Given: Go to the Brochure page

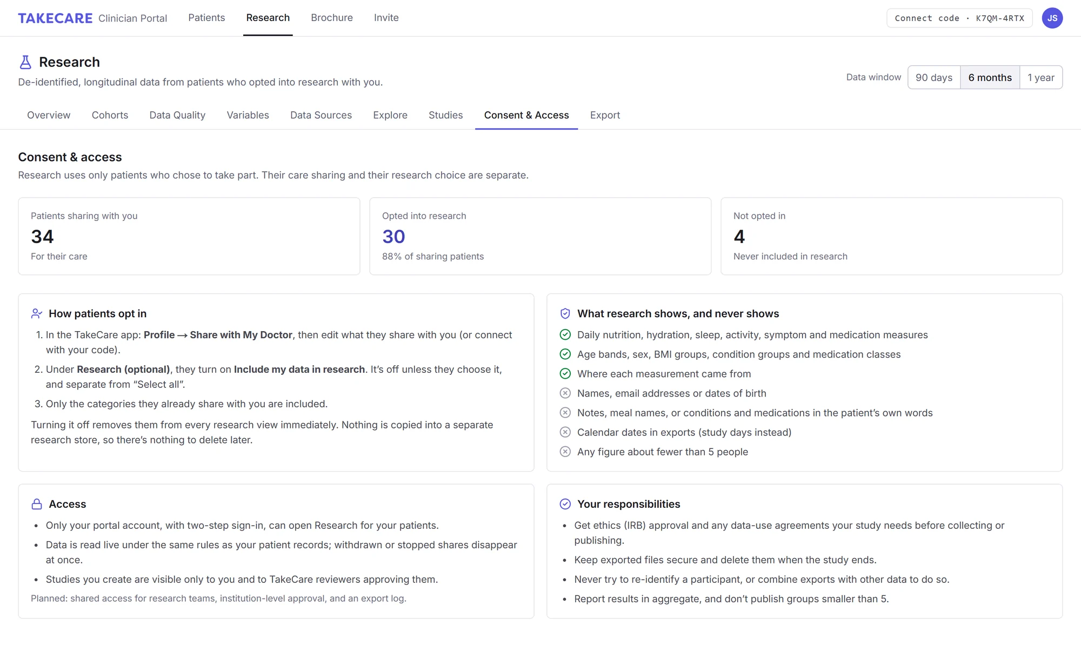Looking at the screenshot, I should pos(332,18).
